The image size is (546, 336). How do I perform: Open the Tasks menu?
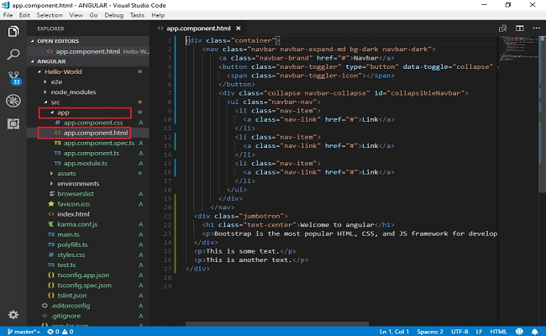[x=137, y=15]
